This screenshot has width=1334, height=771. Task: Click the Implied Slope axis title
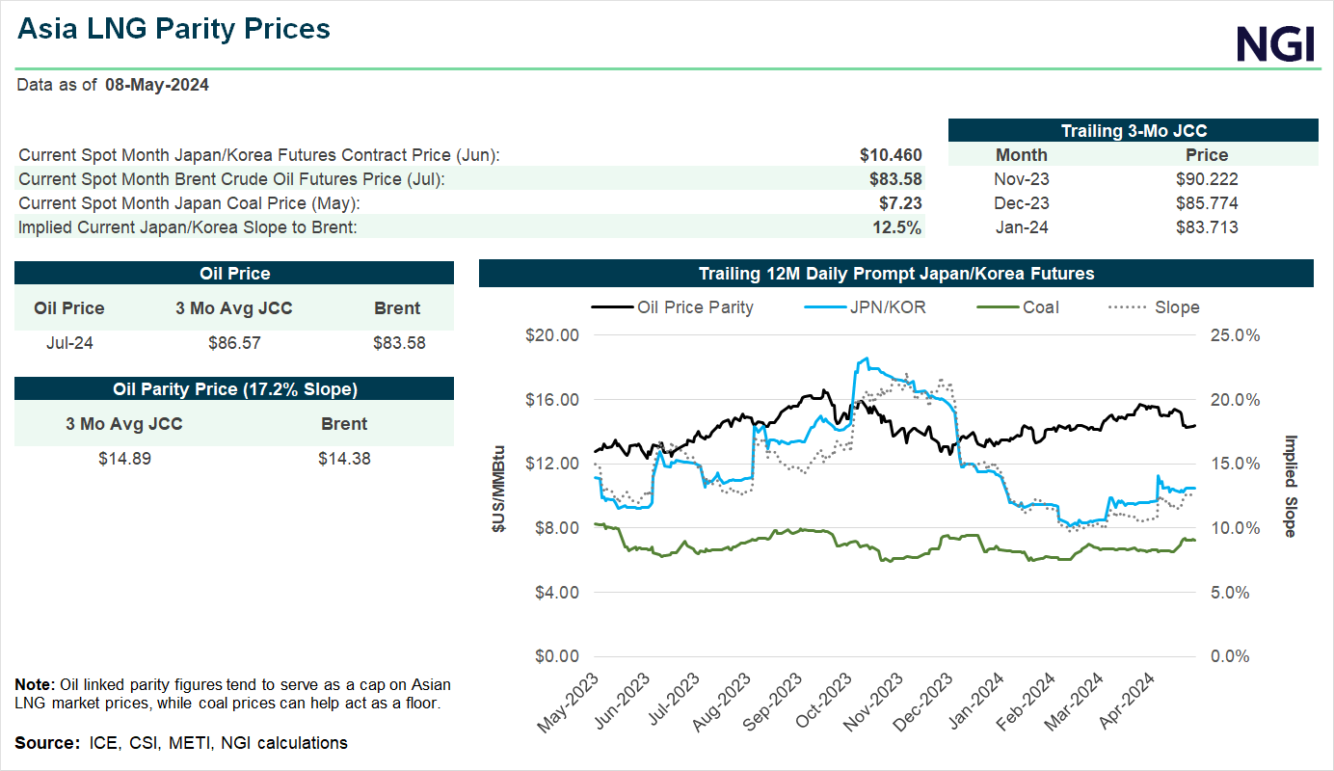tap(1291, 485)
